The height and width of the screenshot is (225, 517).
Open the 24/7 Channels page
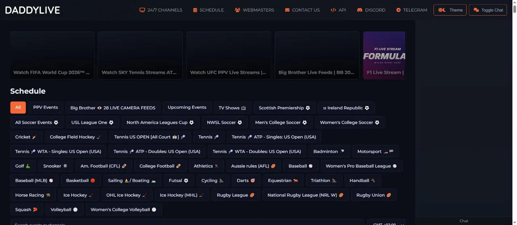(161, 10)
